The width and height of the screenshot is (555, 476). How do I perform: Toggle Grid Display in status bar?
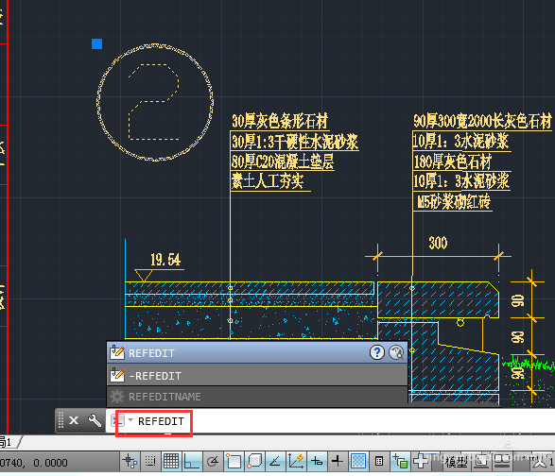point(171,461)
